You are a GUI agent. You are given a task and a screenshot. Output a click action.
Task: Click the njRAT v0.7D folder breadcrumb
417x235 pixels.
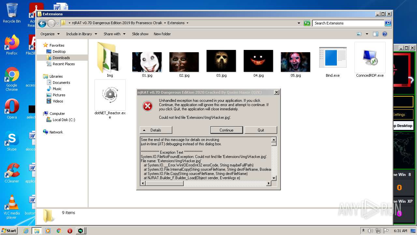[x=117, y=23]
